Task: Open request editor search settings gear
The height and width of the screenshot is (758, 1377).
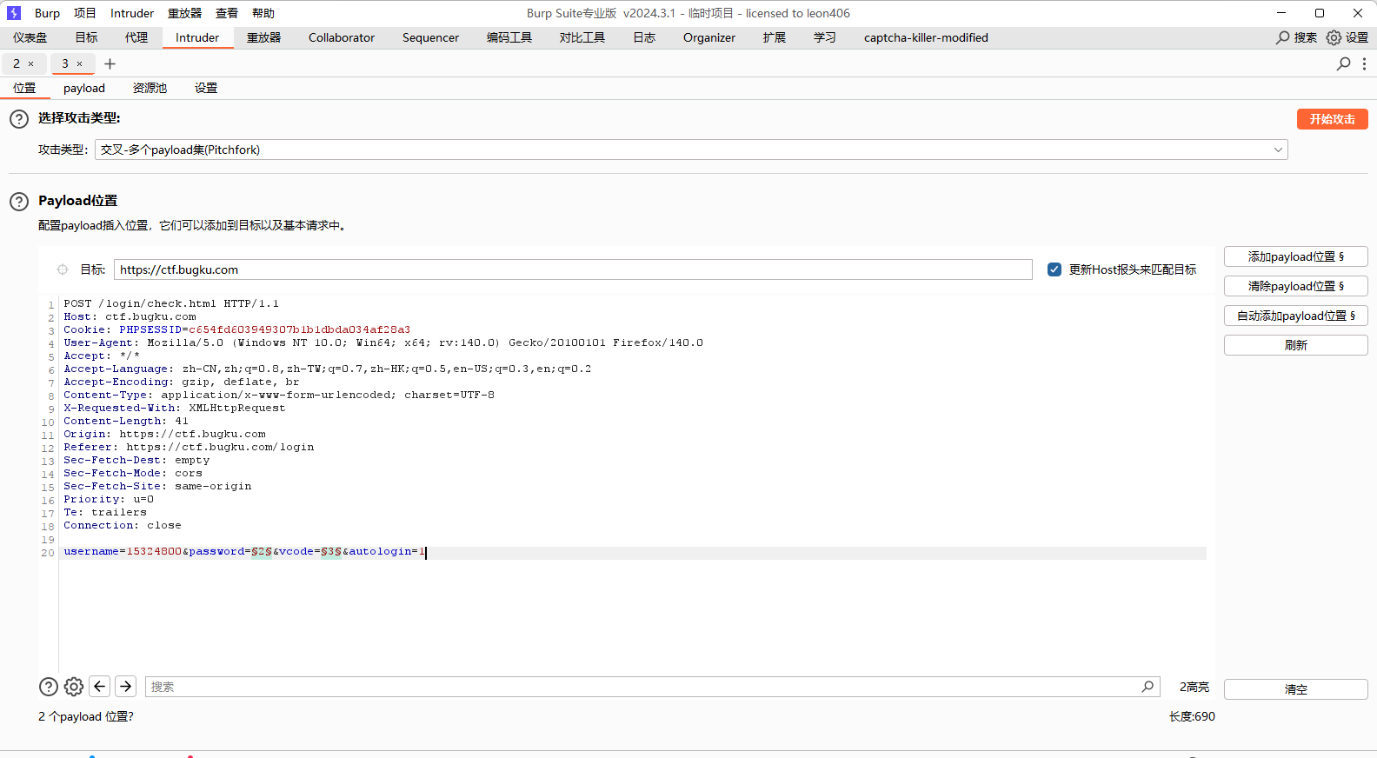Action: click(74, 687)
